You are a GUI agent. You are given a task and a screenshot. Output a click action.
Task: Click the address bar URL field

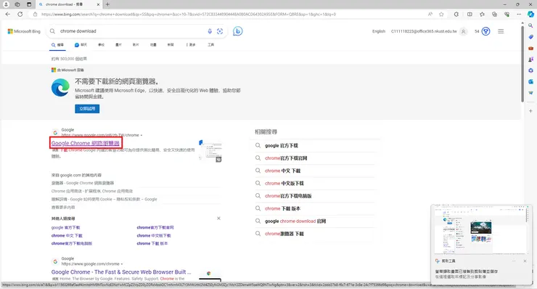189,15
